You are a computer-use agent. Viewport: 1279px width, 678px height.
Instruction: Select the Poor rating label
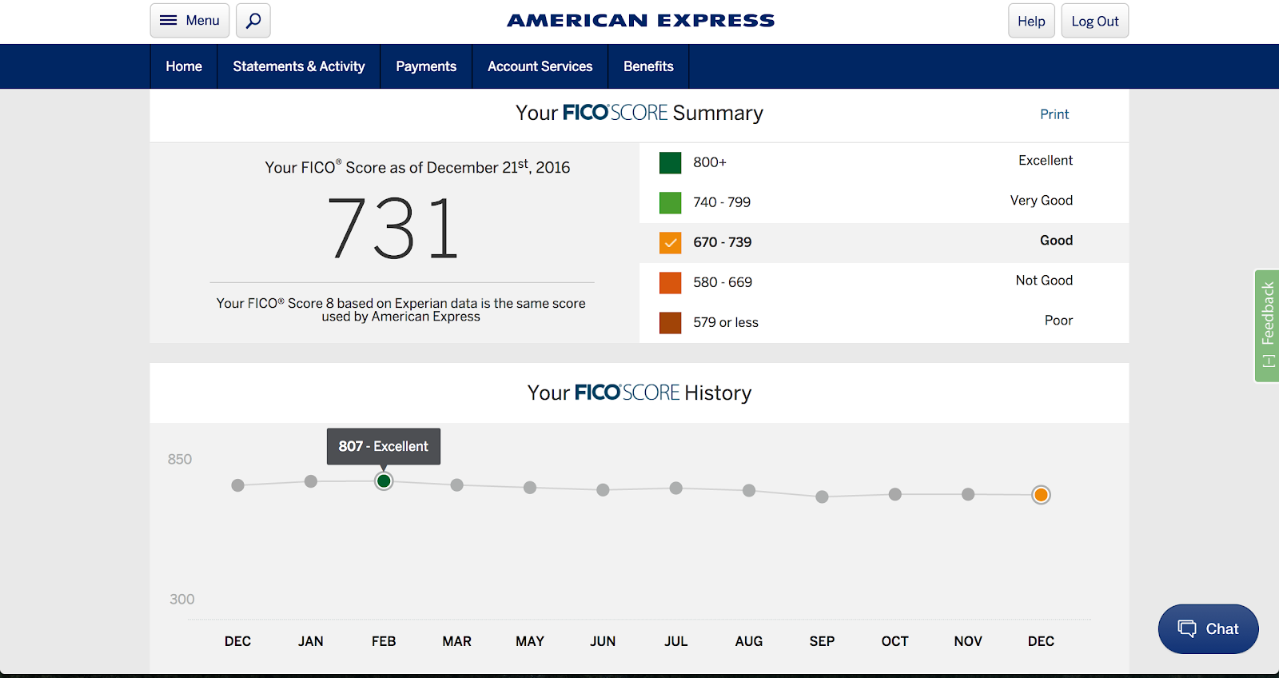(x=1058, y=321)
